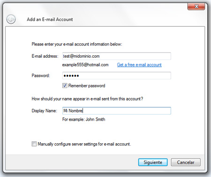The width and height of the screenshot is (211, 177).
Task: Enable manually configure server settings checkbox
Action: (x=34, y=144)
